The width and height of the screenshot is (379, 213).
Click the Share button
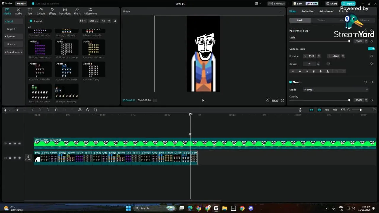point(332,4)
